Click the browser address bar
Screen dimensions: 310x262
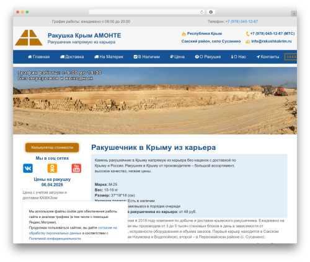point(147,12)
